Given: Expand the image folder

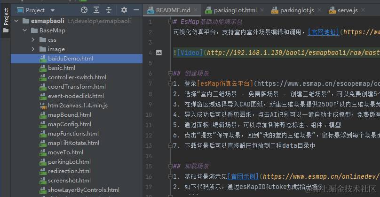Looking at the screenshot, I should point(33,49).
